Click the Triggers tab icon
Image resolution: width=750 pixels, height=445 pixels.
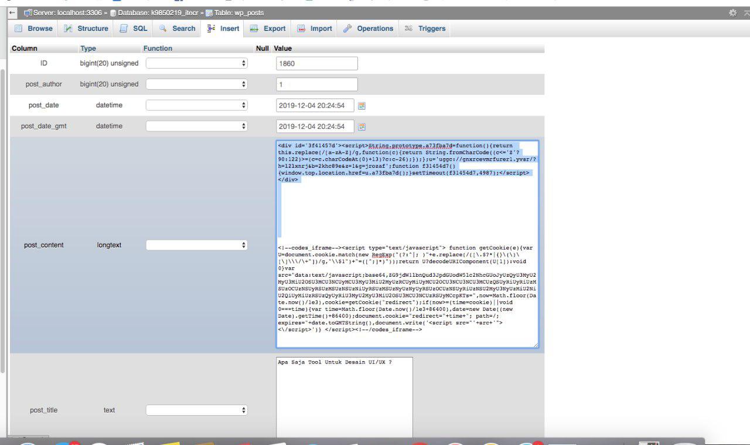409,28
